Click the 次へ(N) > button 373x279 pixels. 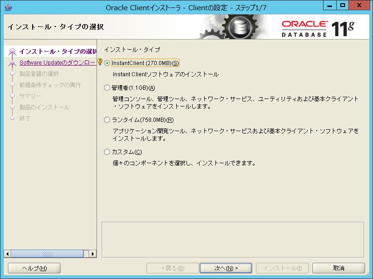pos(226,268)
